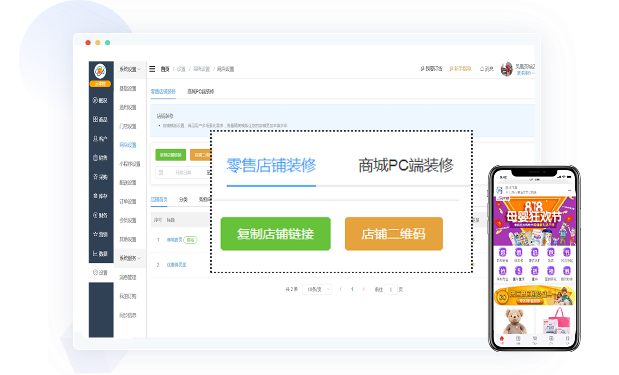Click the page number jump input box
This screenshot has height=375, width=619.
tap(390, 289)
